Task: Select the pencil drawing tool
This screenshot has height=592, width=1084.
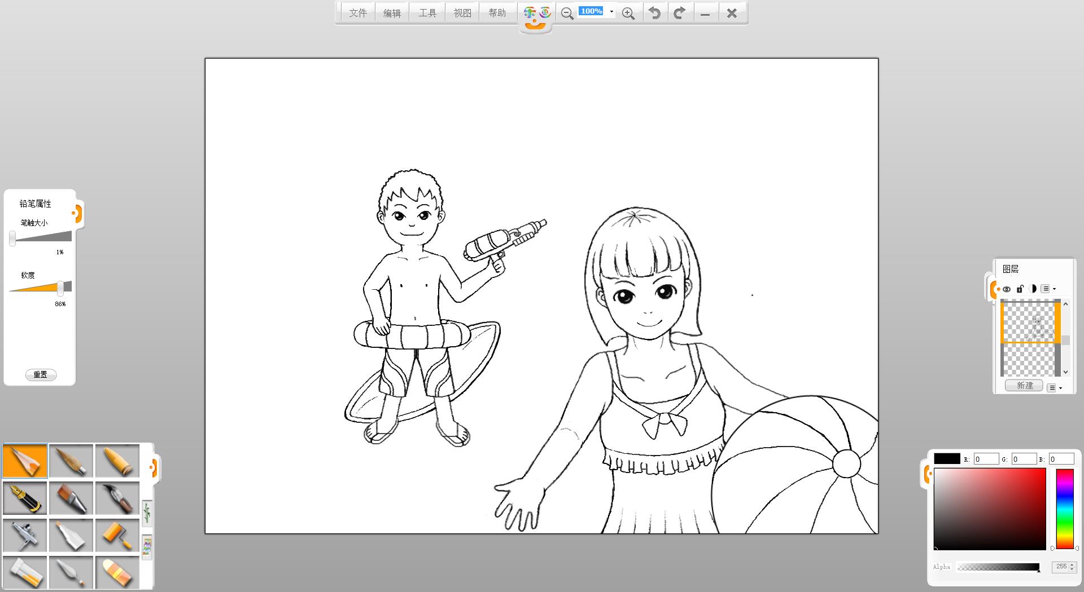Action: pos(25,461)
